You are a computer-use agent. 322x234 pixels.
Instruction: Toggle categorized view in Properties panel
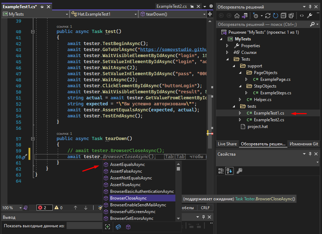(221, 171)
